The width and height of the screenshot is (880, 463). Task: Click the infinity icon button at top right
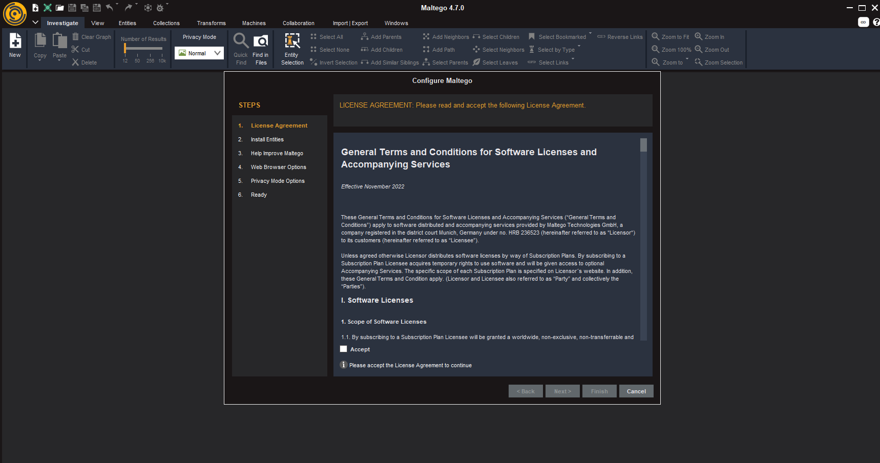(x=864, y=22)
